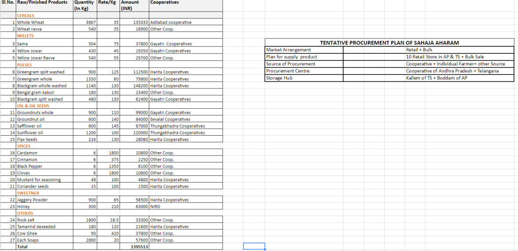Viewport: 518px width, 251px height.
Task: Click the 'Bengal gram kabuli' cell
Action: (x=44, y=92)
